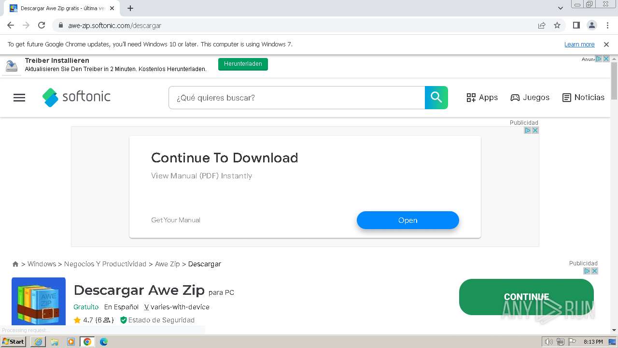
Task: Open the Estado de Seguridad badge
Action: click(x=157, y=320)
